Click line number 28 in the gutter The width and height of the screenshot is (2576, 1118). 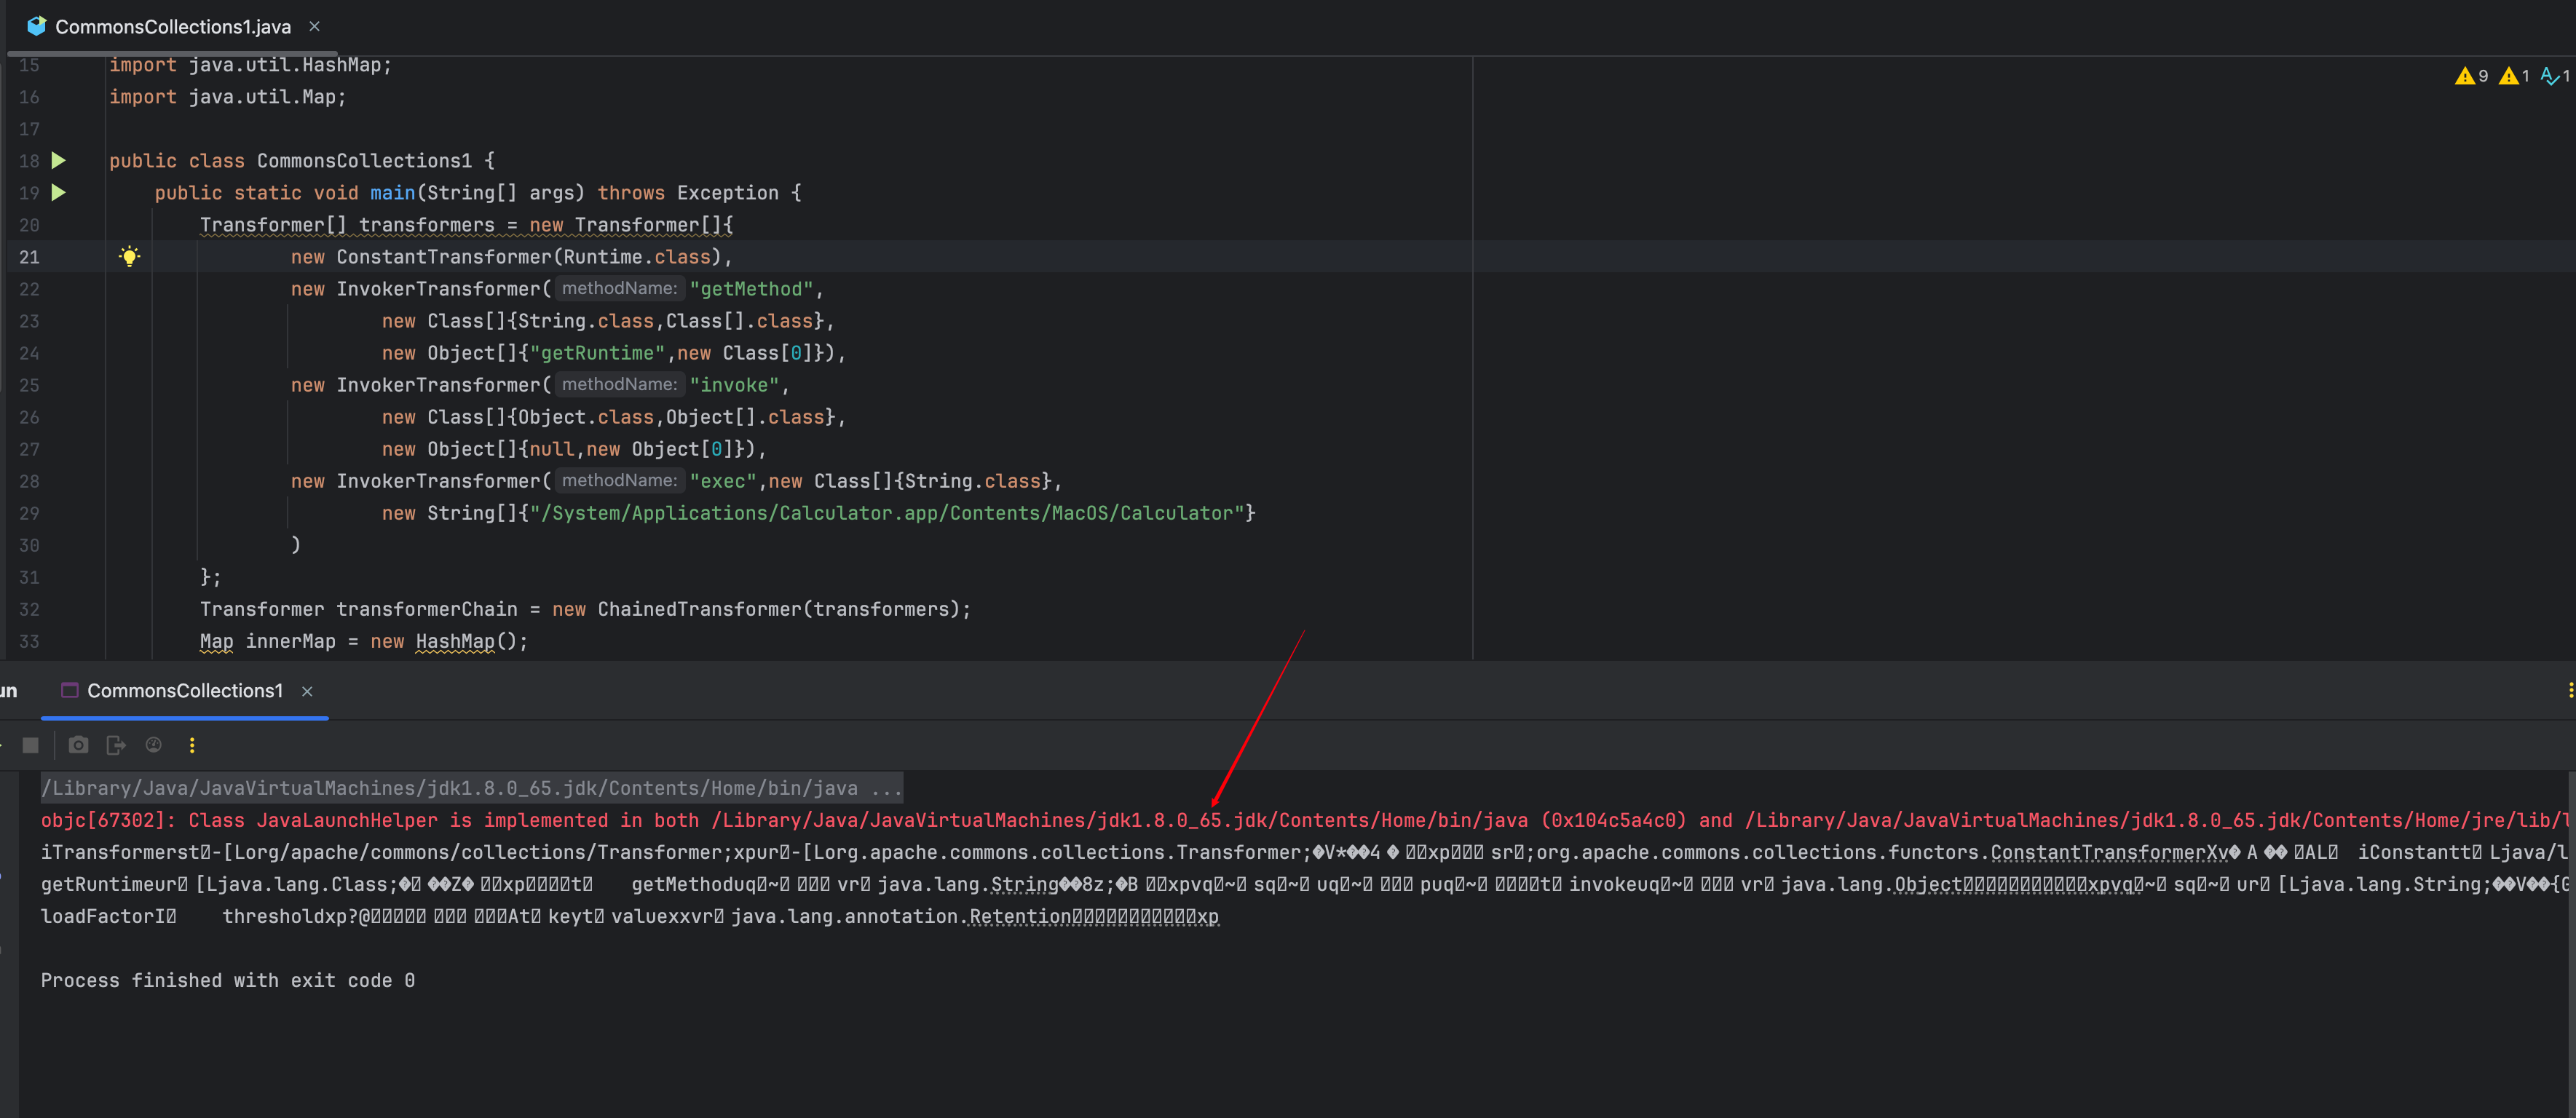[x=29, y=481]
